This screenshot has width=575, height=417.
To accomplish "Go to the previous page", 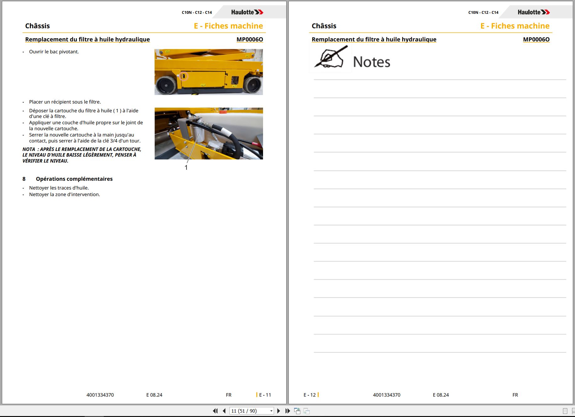I will tap(224, 411).
